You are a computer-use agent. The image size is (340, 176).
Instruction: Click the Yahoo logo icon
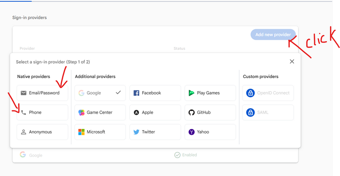tap(192, 132)
